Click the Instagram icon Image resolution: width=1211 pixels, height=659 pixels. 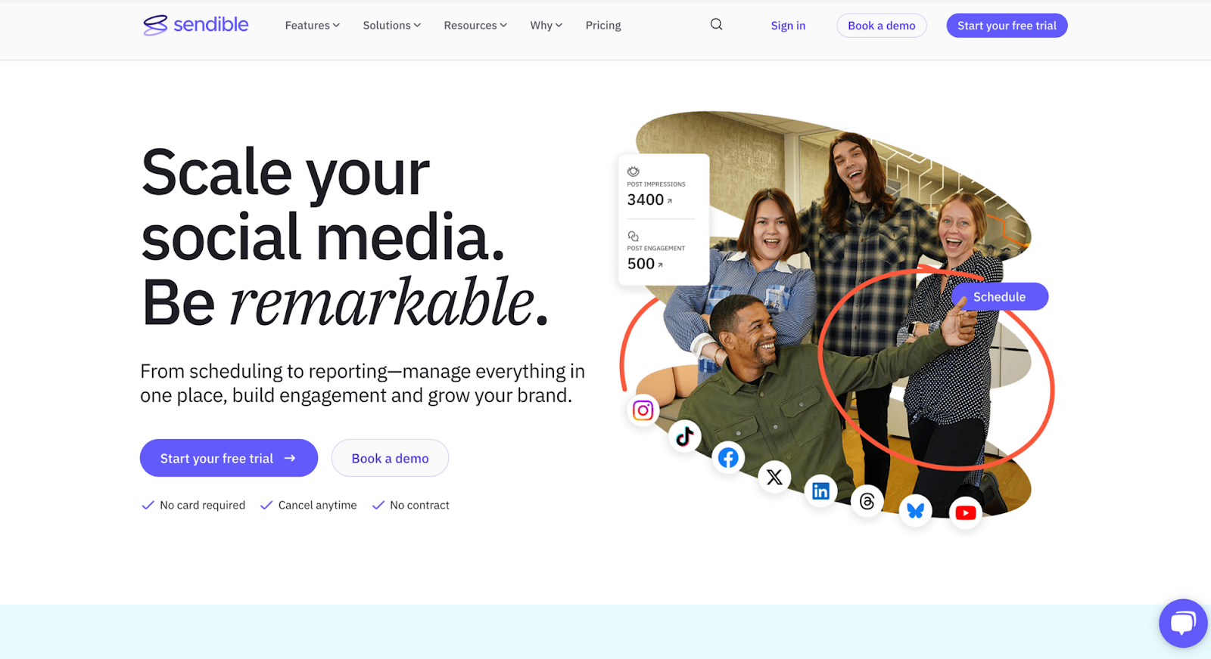[643, 410]
